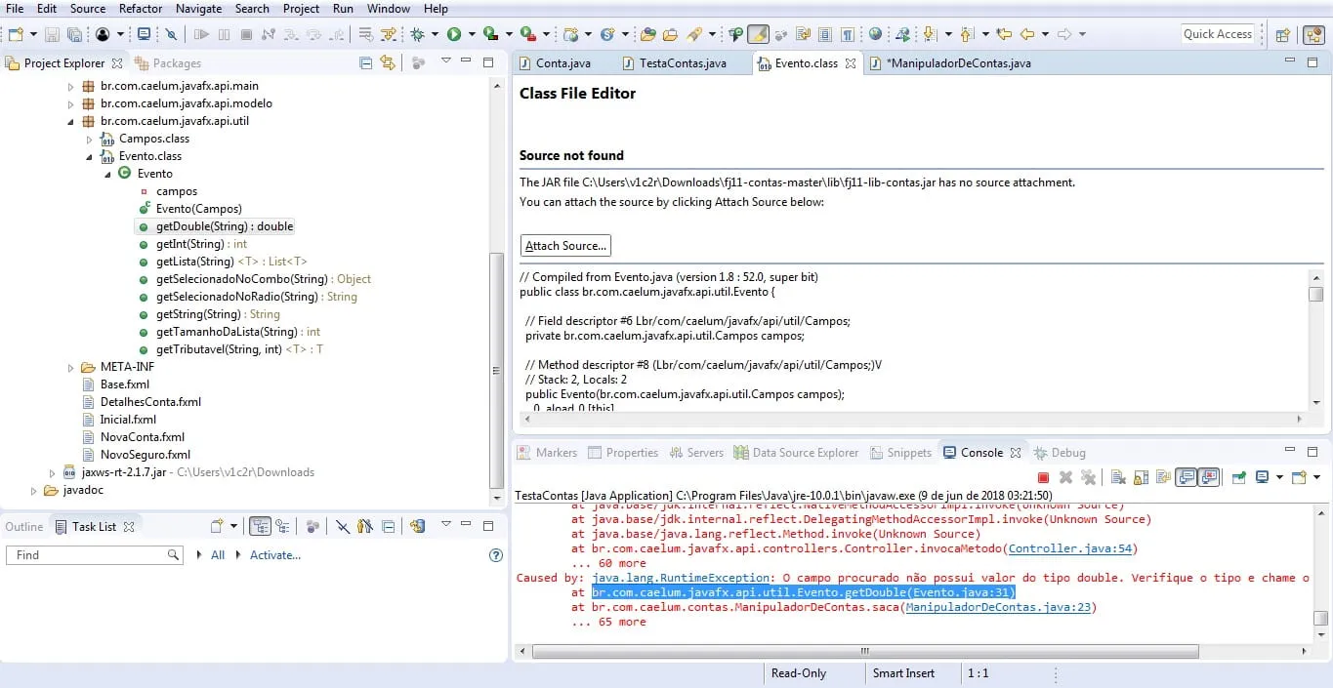
Task: Click the console horizontal scrollbar thumb
Action: pyautogui.click(x=866, y=651)
